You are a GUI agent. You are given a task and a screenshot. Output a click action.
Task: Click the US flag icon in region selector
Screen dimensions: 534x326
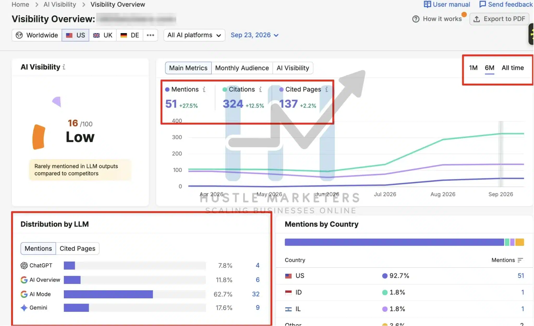pyautogui.click(x=69, y=35)
